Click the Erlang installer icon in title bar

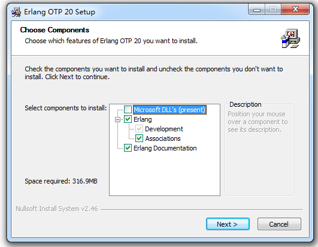point(16,12)
